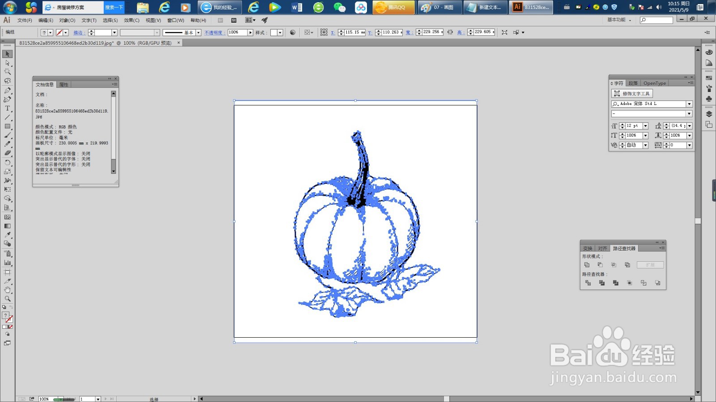Select the Line Segment tool

pos(7,117)
